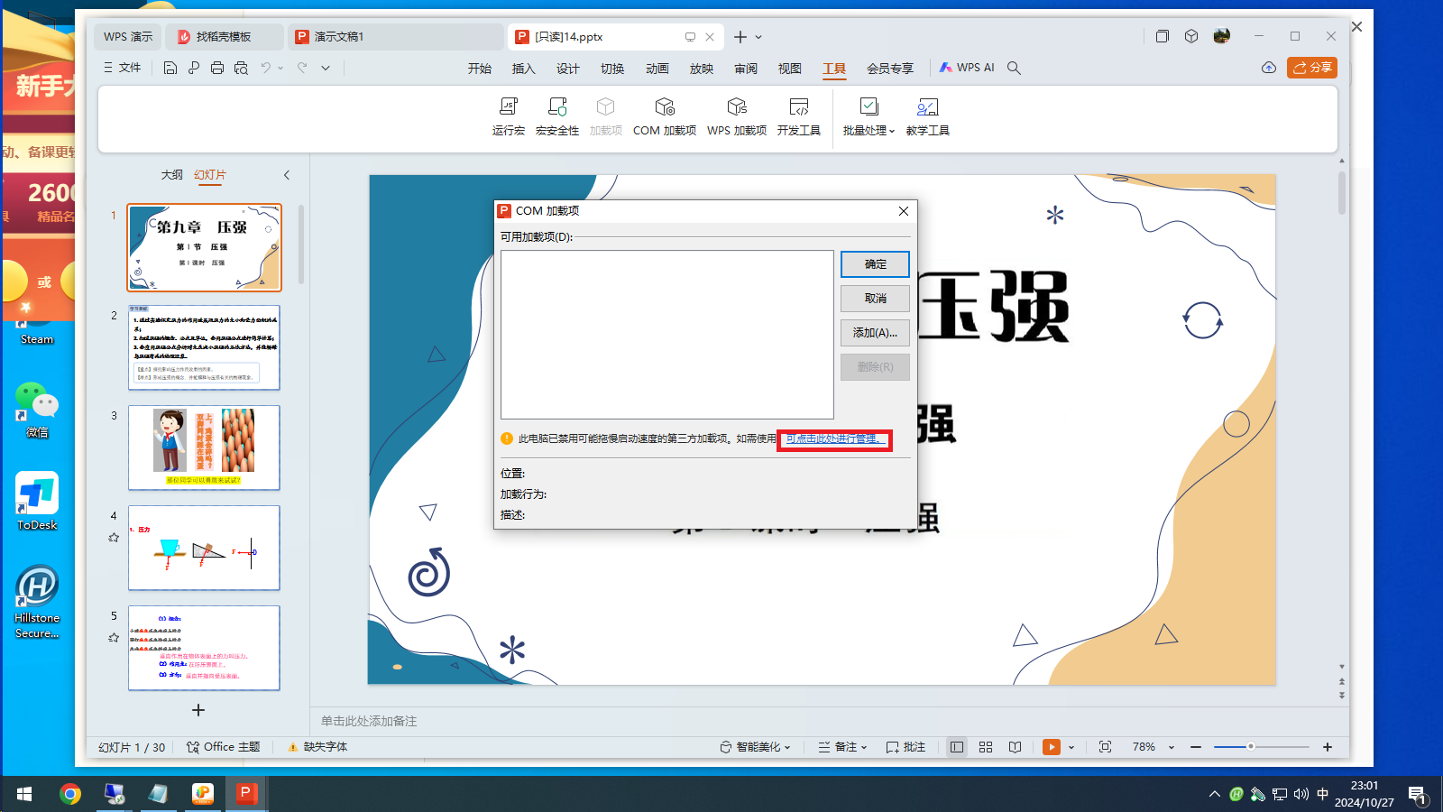Open Teaching Tools (教学工具)
Viewport: 1443px width, 812px height.
point(928,116)
